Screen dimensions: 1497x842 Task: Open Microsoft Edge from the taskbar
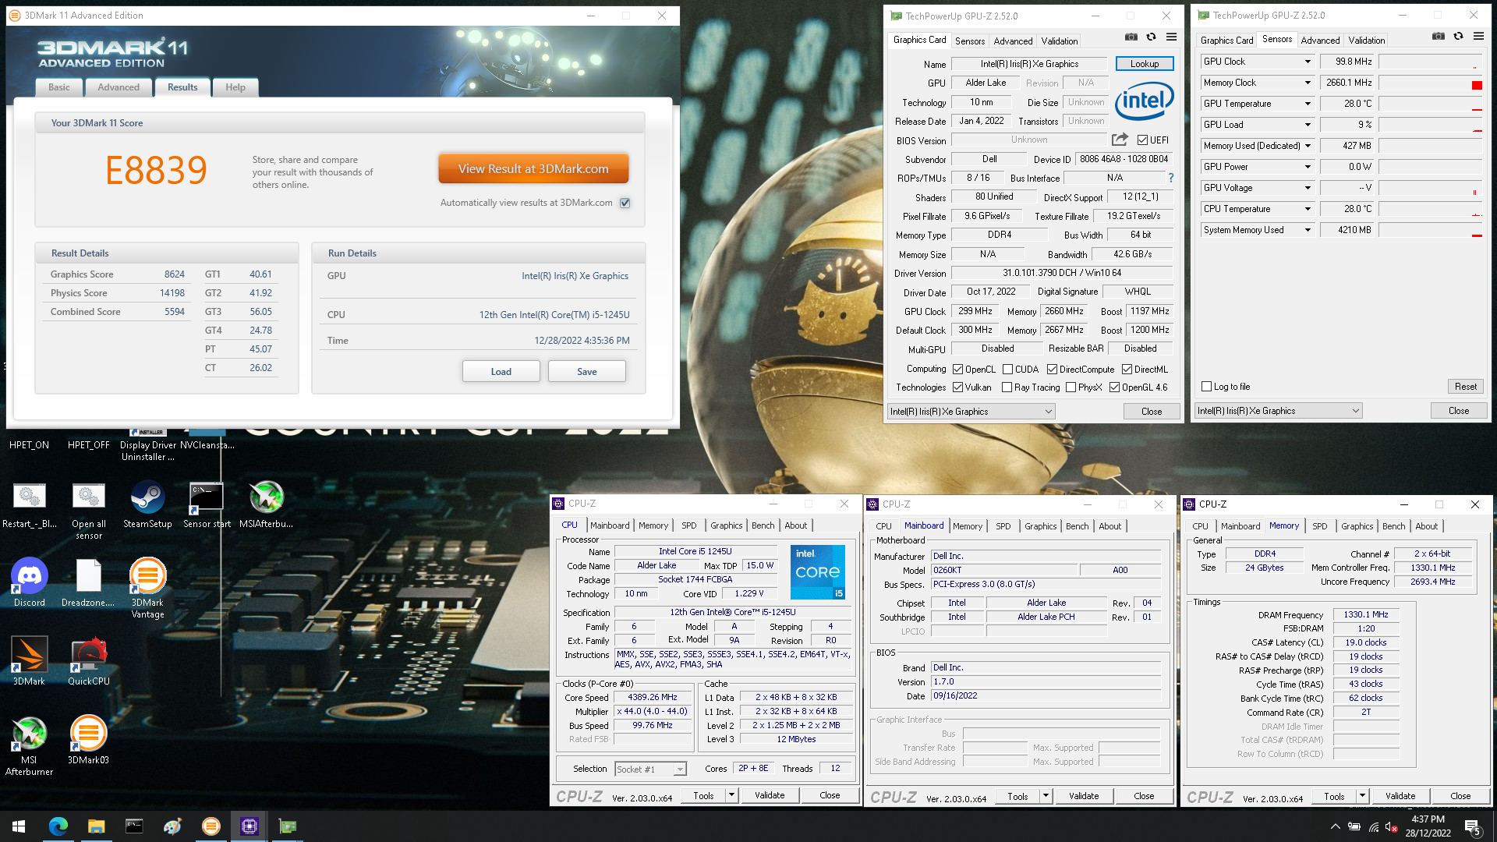coord(58,826)
